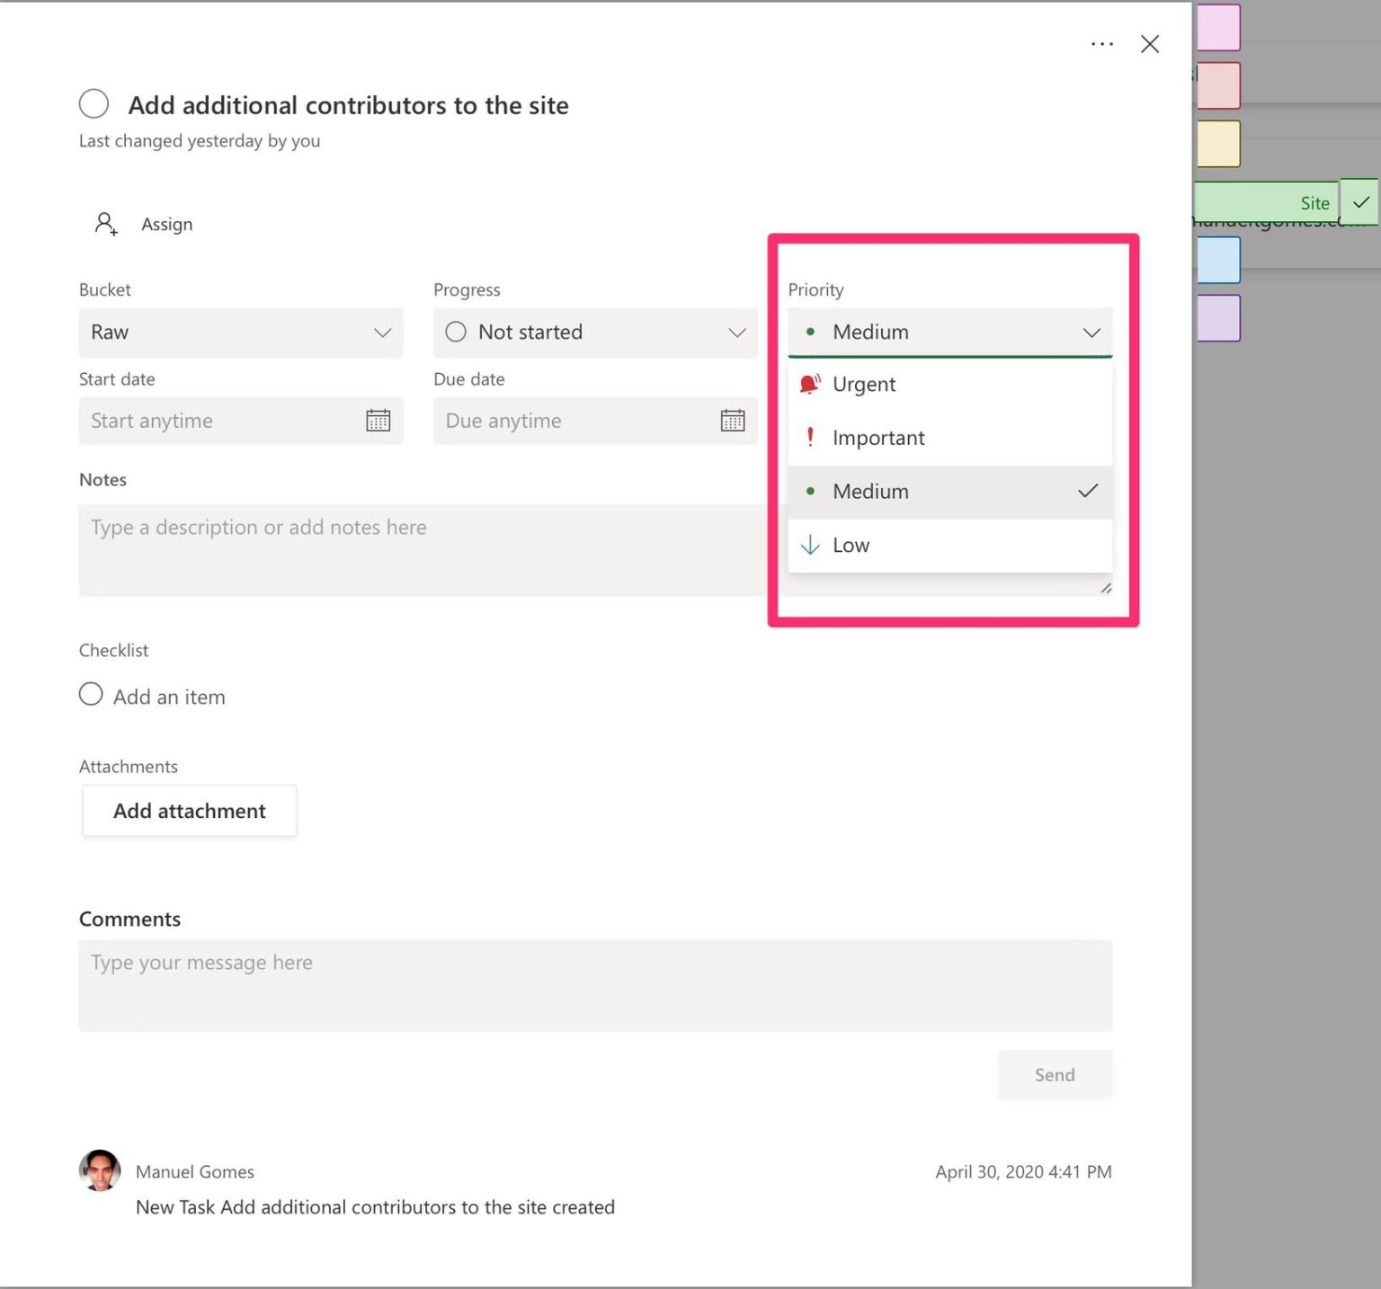Select Urgent from the priority menu

pyautogui.click(x=863, y=384)
